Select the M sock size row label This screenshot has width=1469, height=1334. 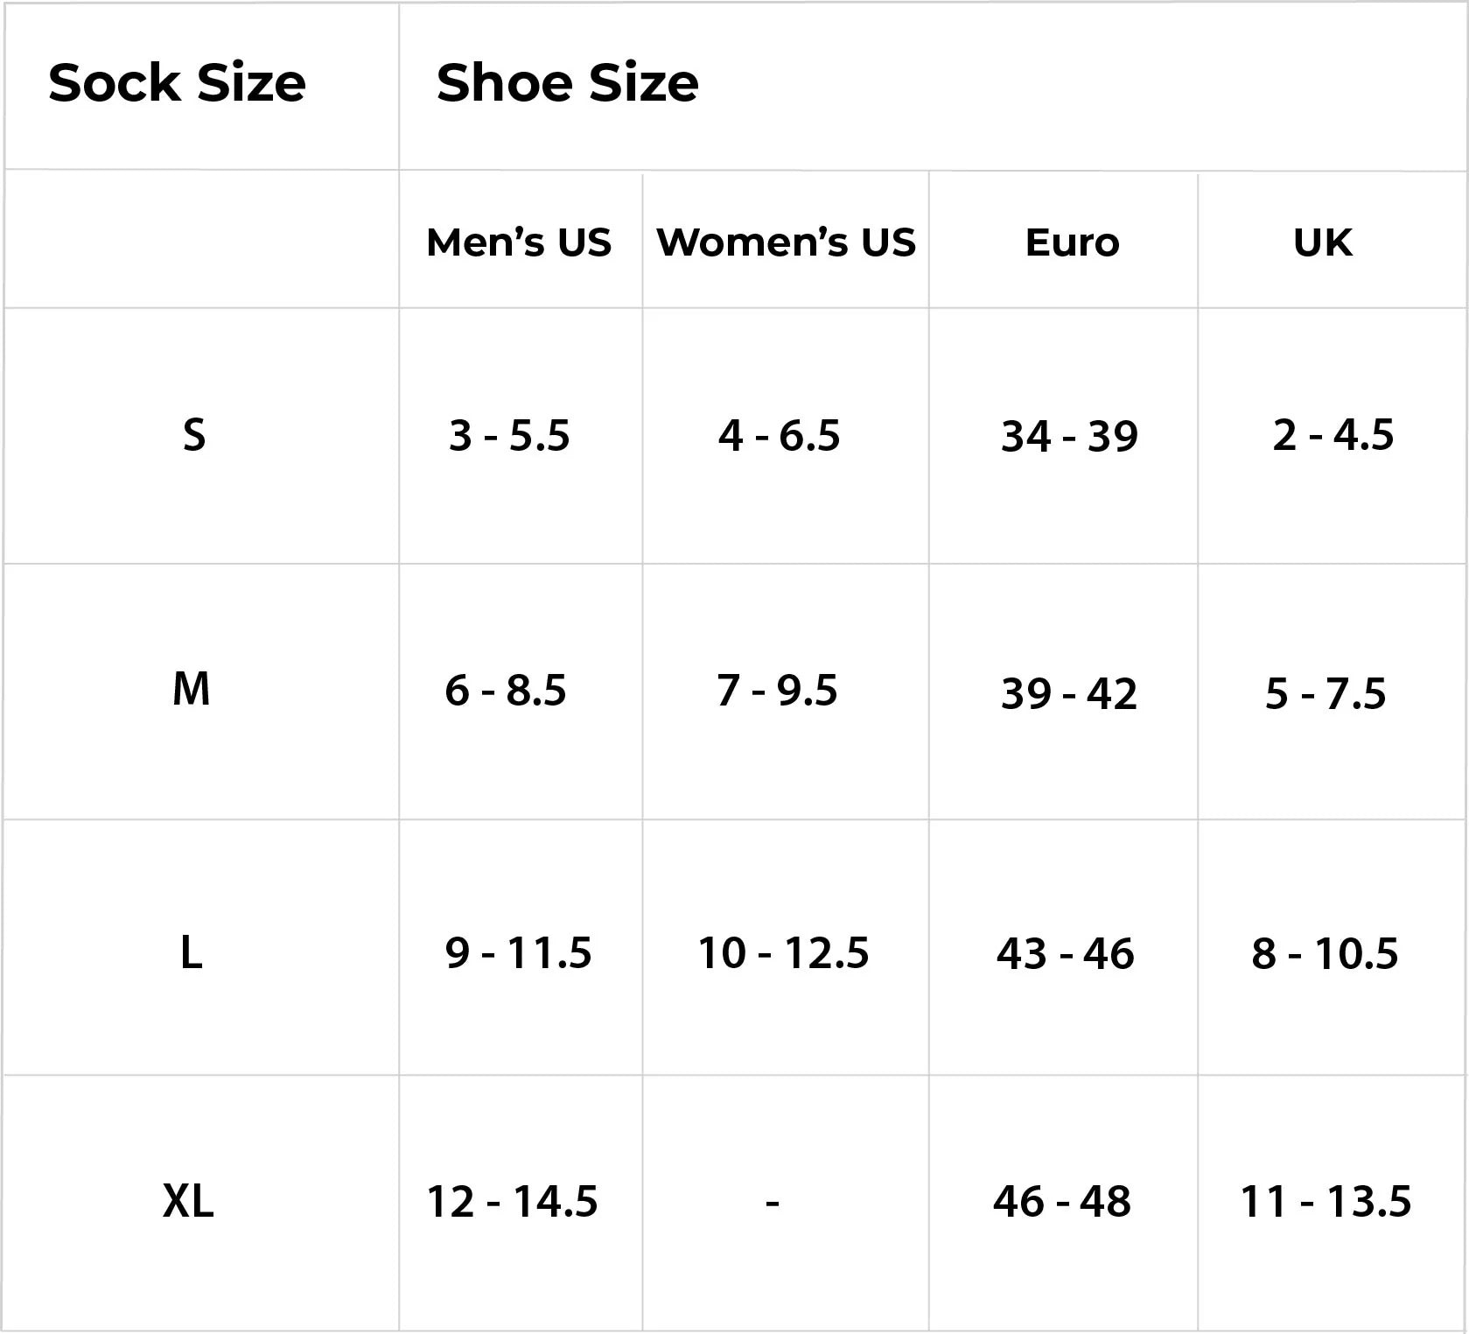point(192,689)
